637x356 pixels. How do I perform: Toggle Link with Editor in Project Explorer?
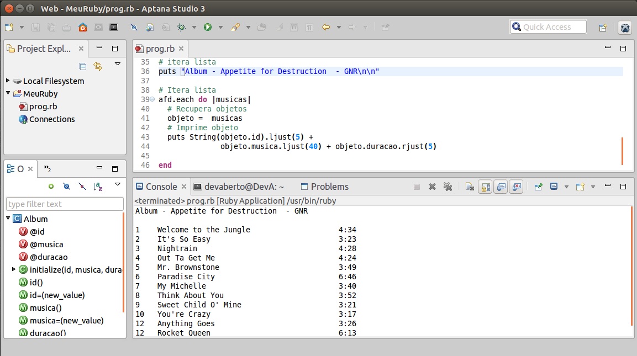point(98,66)
